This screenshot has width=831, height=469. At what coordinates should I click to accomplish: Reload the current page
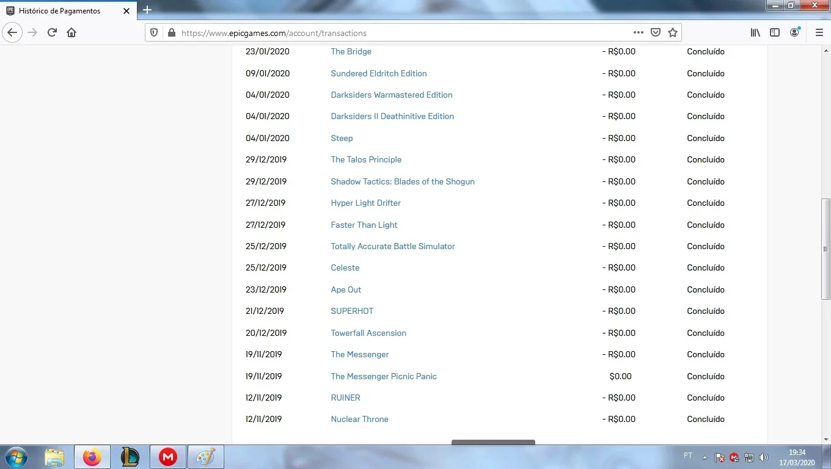[x=52, y=32]
